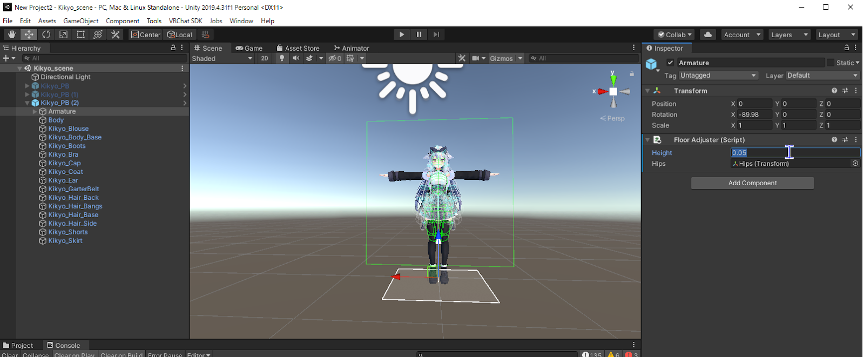This screenshot has height=357, width=864.
Task: Toggle Armature active checkbox
Action: [x=670, y=63]
